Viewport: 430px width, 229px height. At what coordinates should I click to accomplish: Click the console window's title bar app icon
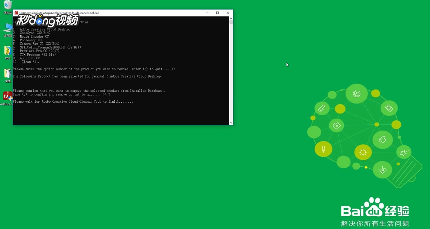click(16, 13)
